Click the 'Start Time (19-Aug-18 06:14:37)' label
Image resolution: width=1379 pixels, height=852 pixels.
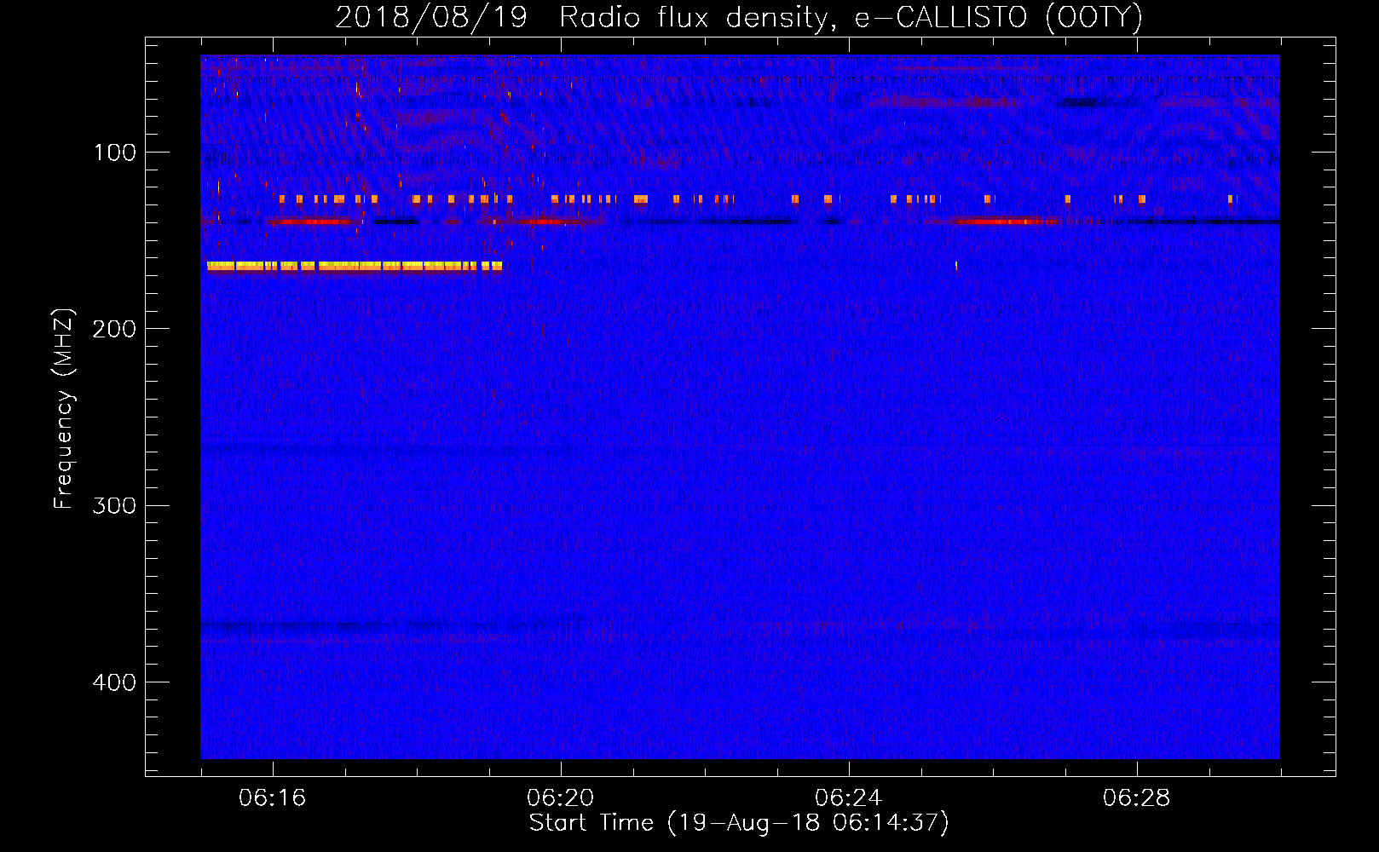pyautogui.click(x=739, y=823)
